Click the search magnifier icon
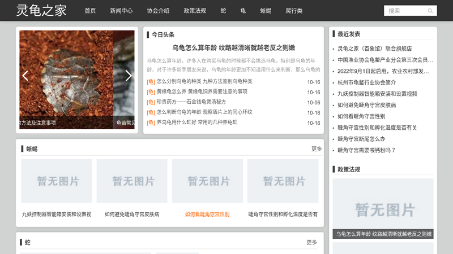 point(430,11)
